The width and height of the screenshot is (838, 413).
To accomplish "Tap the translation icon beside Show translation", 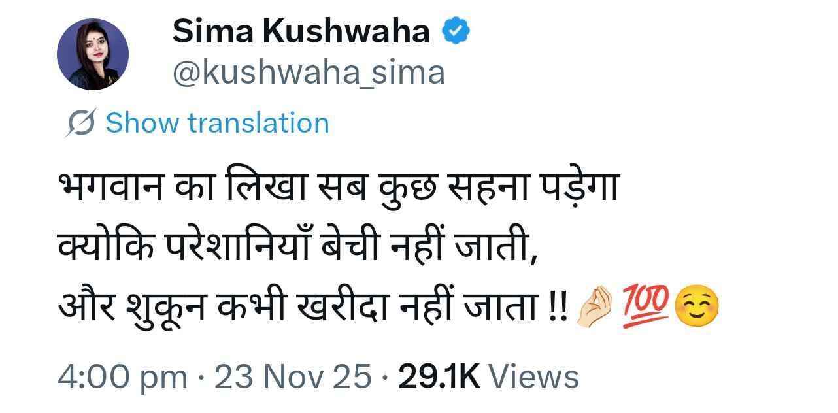I will pyautogui.click(x=82, y=124).
